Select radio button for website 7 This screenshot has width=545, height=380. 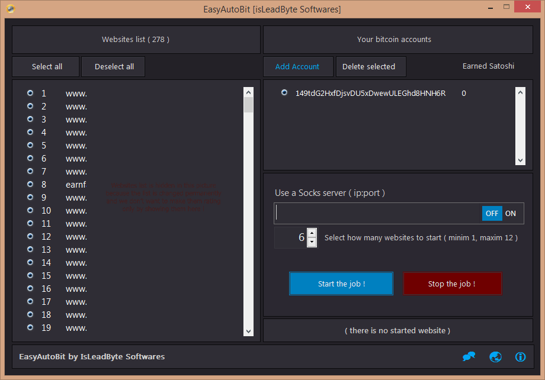point(30,171)
